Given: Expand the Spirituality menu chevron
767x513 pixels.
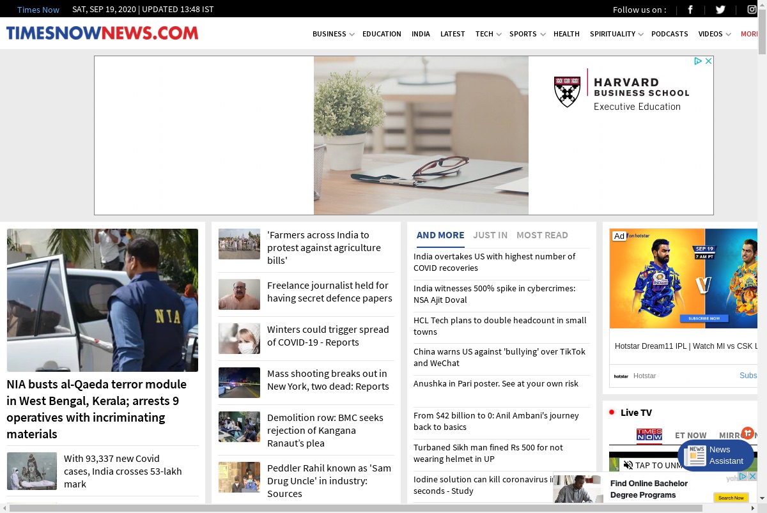Looking at the screenshot, I should point(640,34).
